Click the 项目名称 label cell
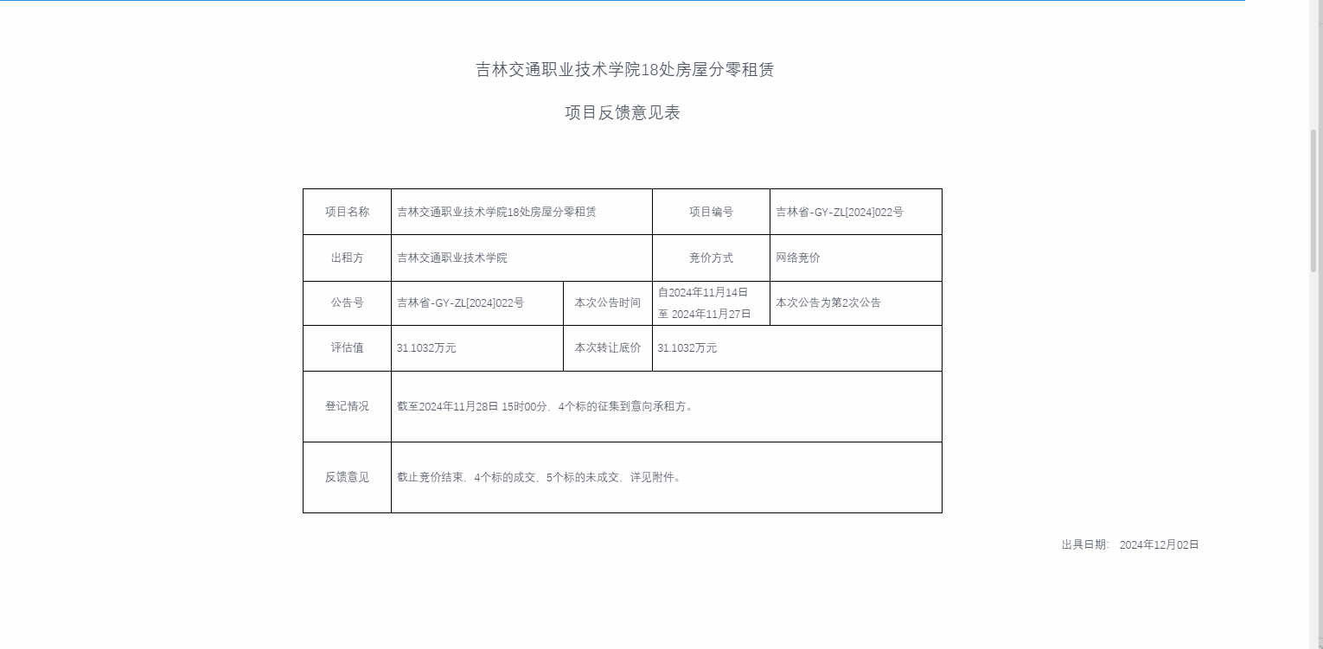1323x649 pixels. (x=347, y=212)
